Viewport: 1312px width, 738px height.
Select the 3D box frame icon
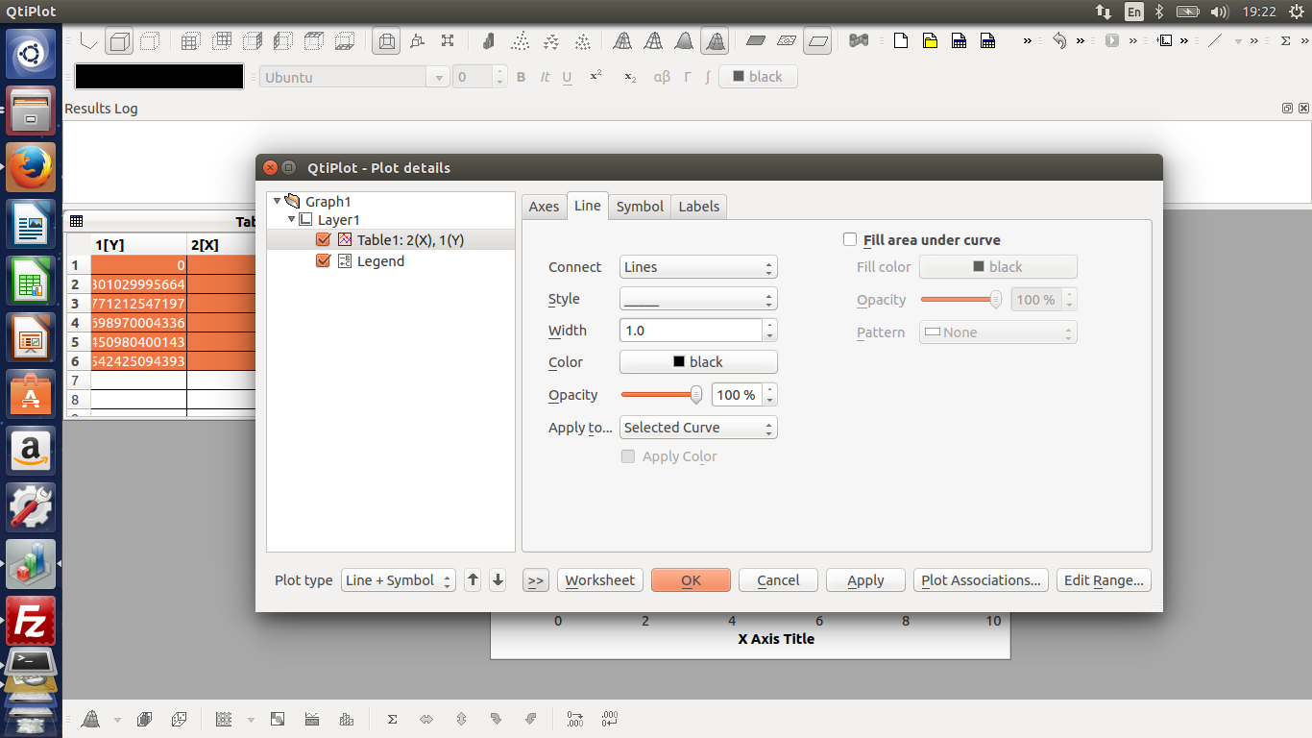pos(119,41)
